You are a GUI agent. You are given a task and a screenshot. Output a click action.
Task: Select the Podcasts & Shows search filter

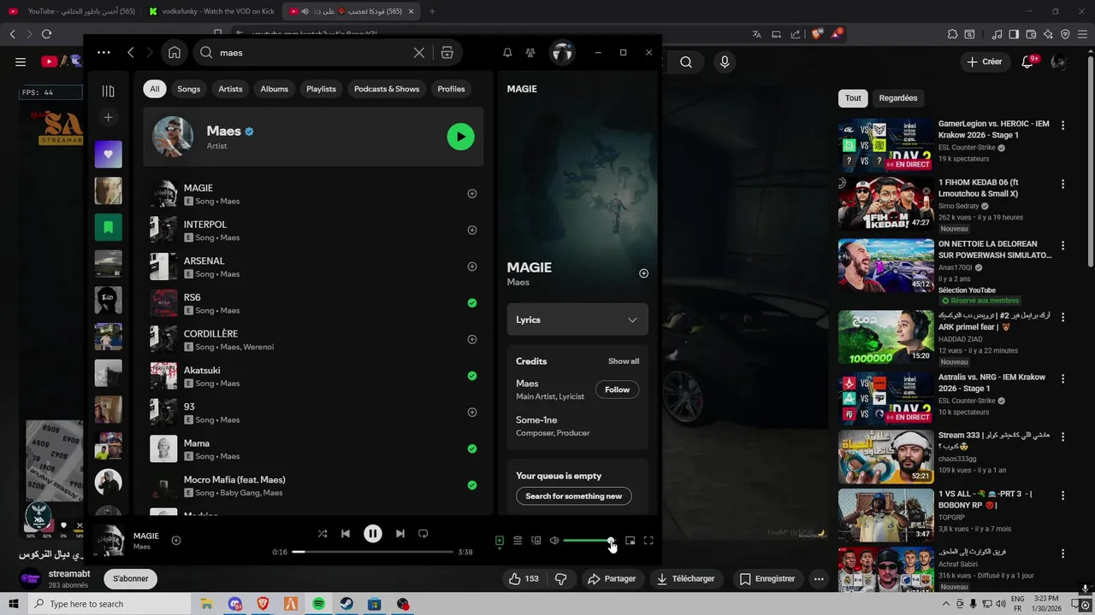(x=387, y=89)
